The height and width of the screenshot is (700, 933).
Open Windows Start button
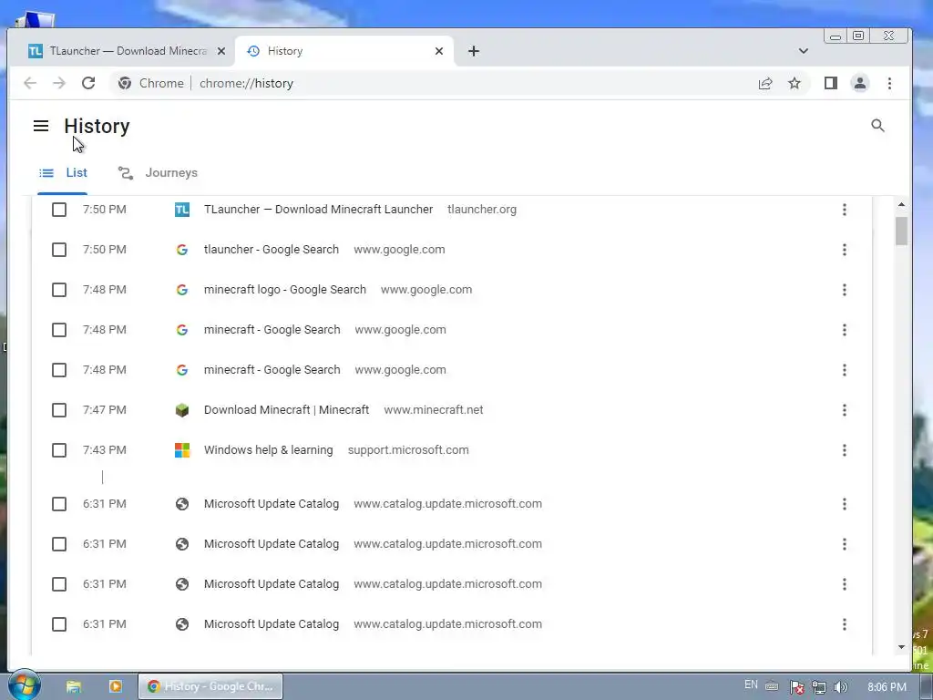(25, 685)
